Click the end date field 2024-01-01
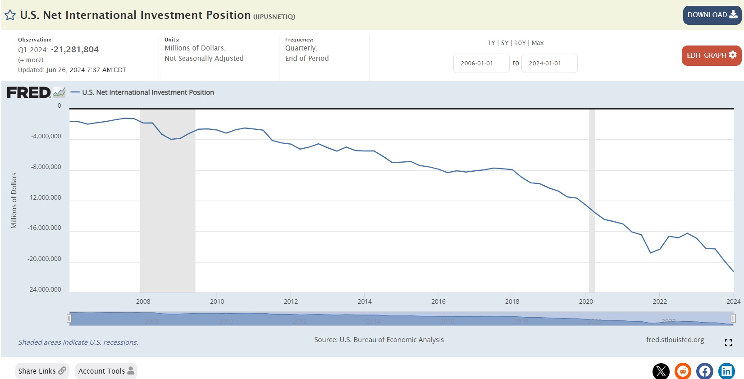The height and width of the screenshot is (379, 744). [549, 63]
